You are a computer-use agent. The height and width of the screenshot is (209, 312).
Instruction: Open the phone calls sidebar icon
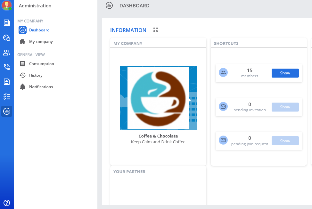pyautogui.click(x=7, y=67)
